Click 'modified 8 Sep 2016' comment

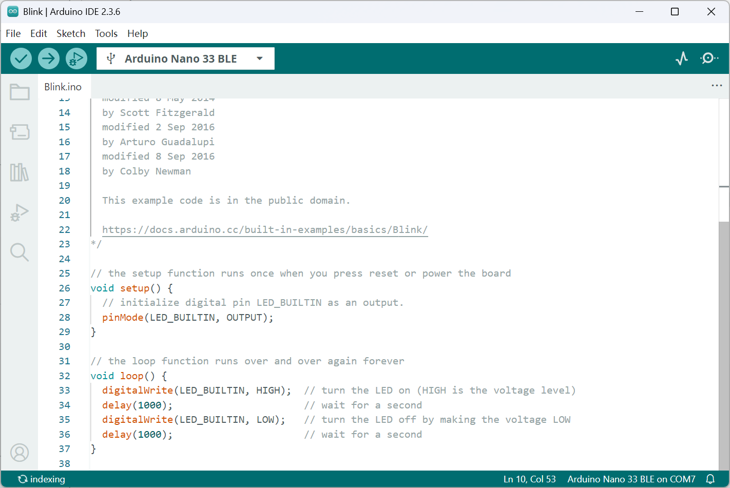click(x=159, y=157)
